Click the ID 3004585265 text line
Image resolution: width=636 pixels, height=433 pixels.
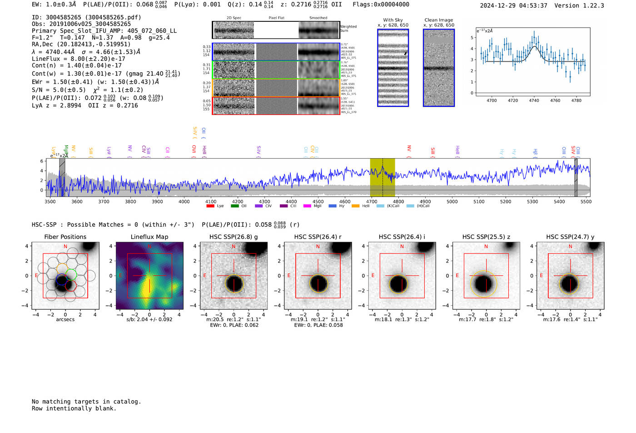(86, 17)
